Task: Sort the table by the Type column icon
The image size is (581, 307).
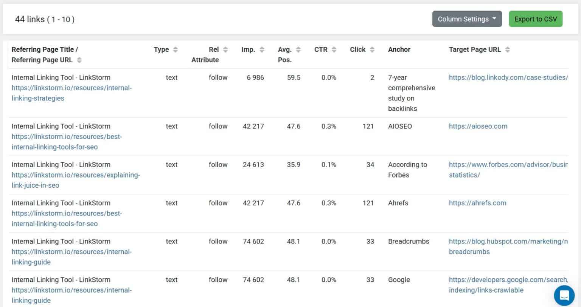Action: [176, 49]
